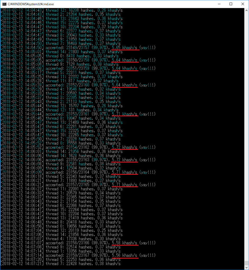Select the underlined 5.56 khash/s value

tap(125, 255)
